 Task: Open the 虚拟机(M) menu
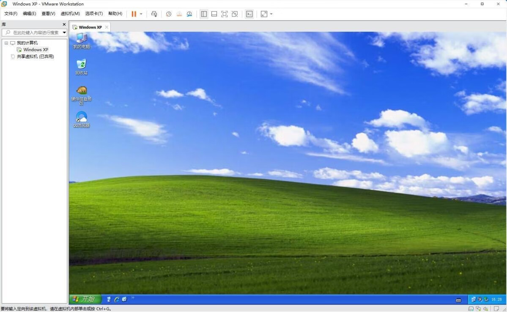pos(70,14)
